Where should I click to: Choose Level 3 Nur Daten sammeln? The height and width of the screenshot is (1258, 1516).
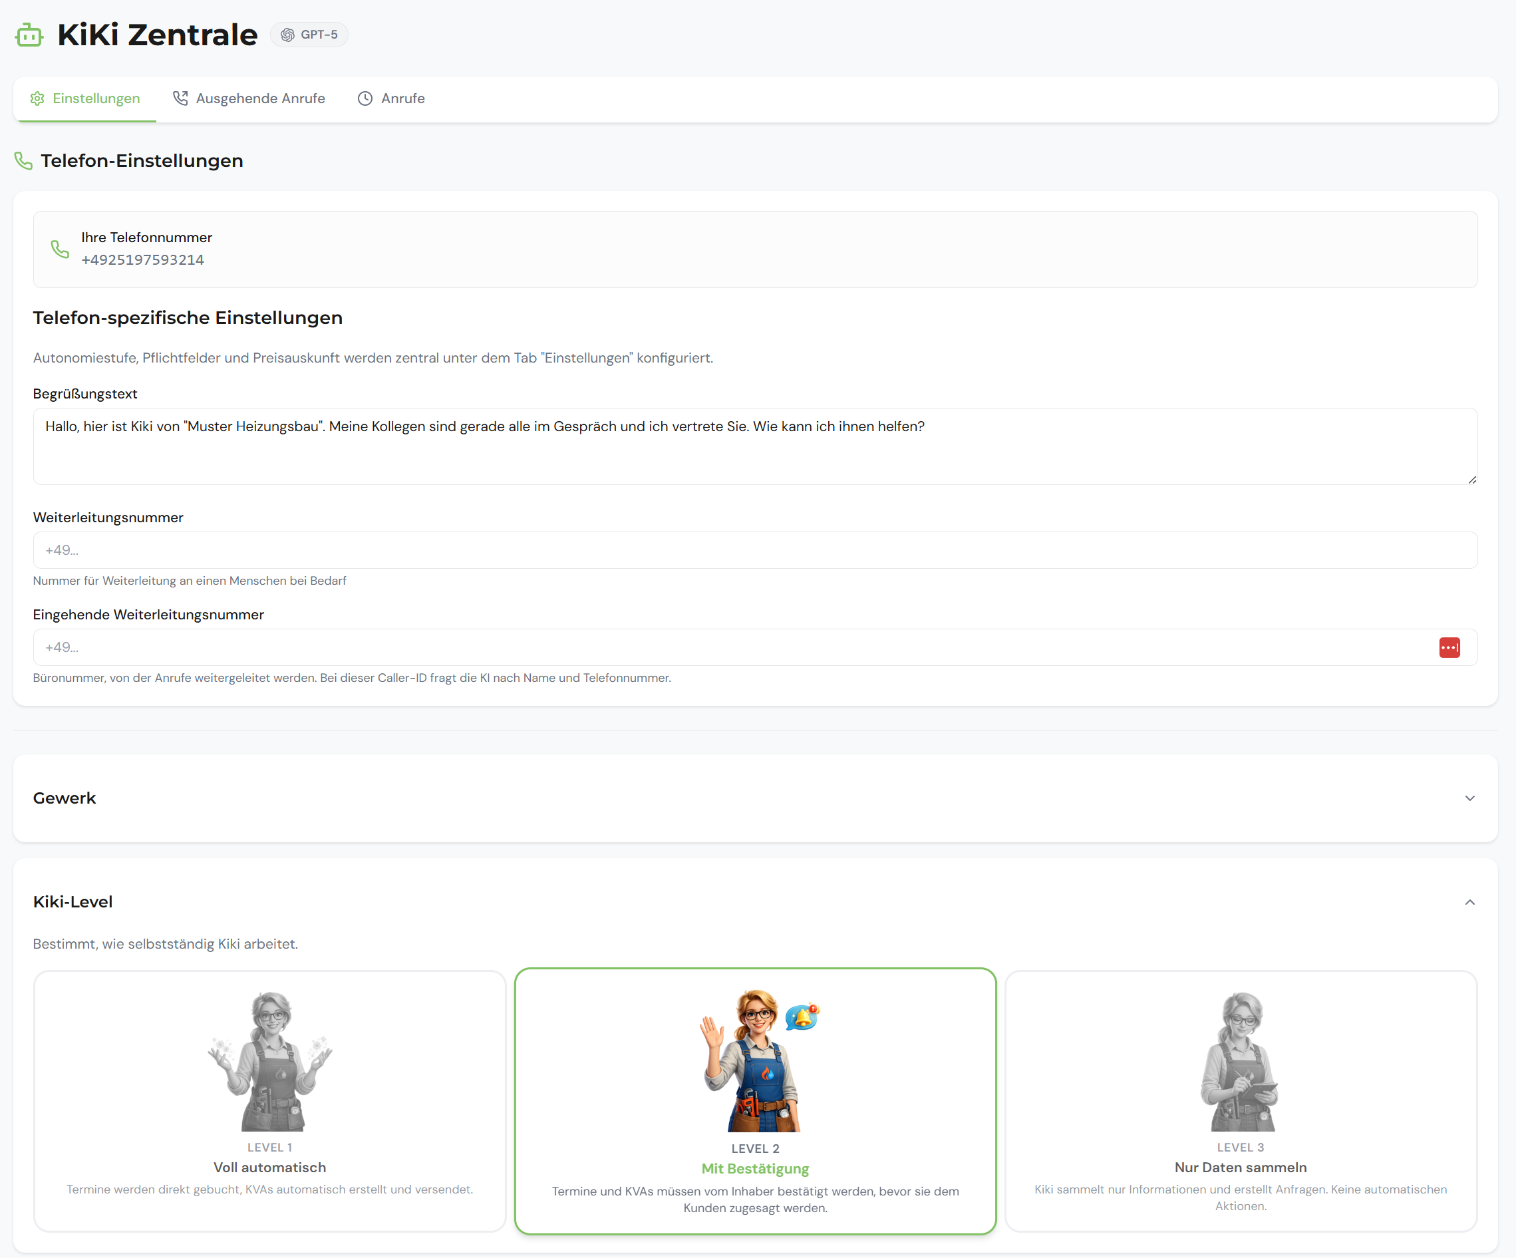tap(1240, 1100)
